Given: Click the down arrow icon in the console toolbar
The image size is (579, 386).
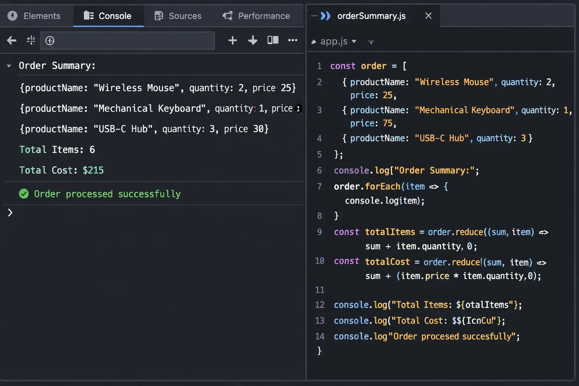Looking at the screenshot, I should coord(253,40).
